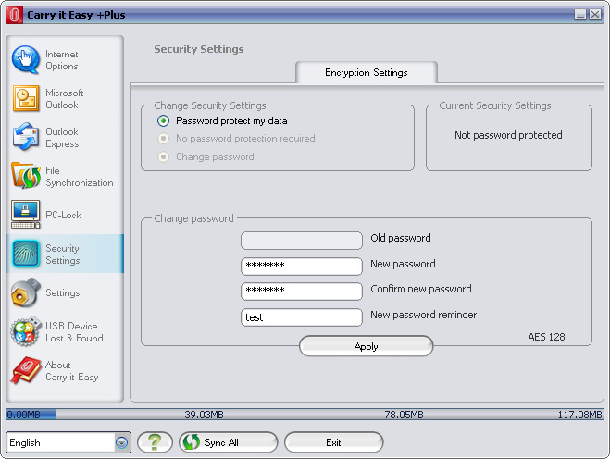This screenshot has width=610, height=459.
Task: Click the USB Device Lost & Found label
Action: (x=74, y=332)
